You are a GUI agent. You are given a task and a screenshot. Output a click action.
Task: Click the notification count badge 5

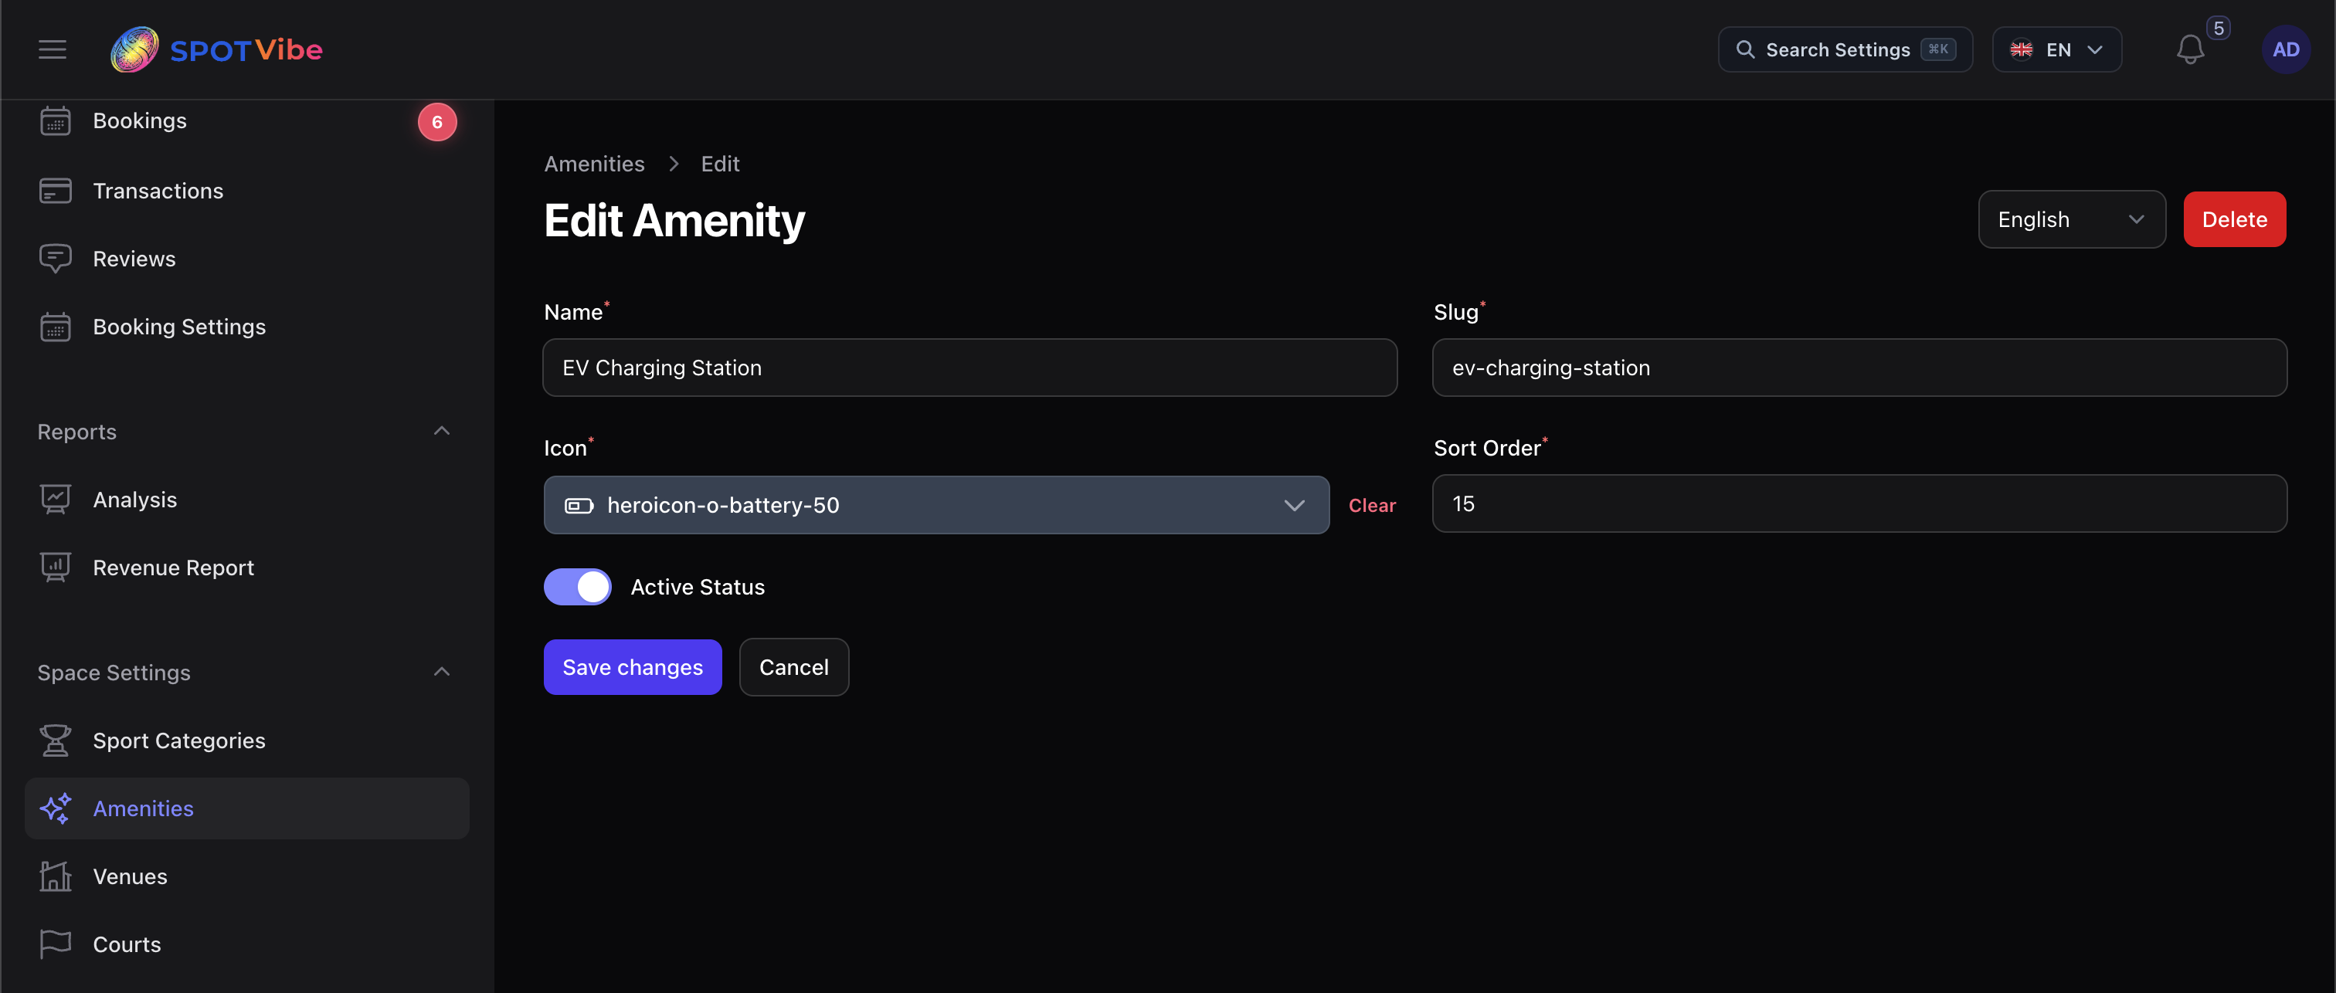[x=2218, y=28]
